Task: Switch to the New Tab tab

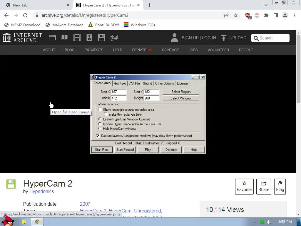Action: (x=36, y=5)
